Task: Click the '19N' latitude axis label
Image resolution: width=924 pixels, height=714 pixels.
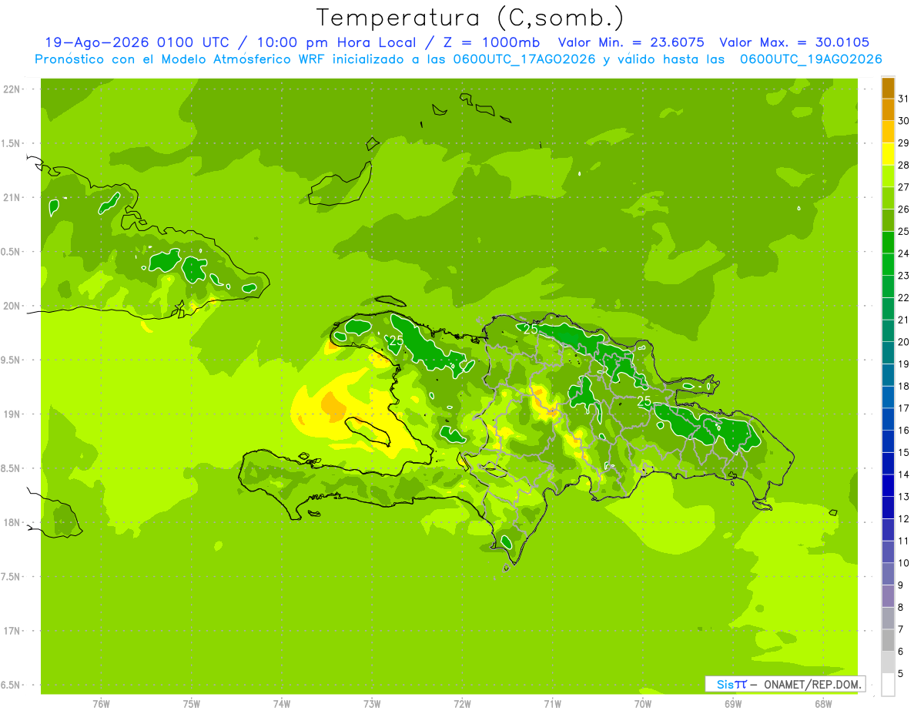Action: (x=12, y=414)
